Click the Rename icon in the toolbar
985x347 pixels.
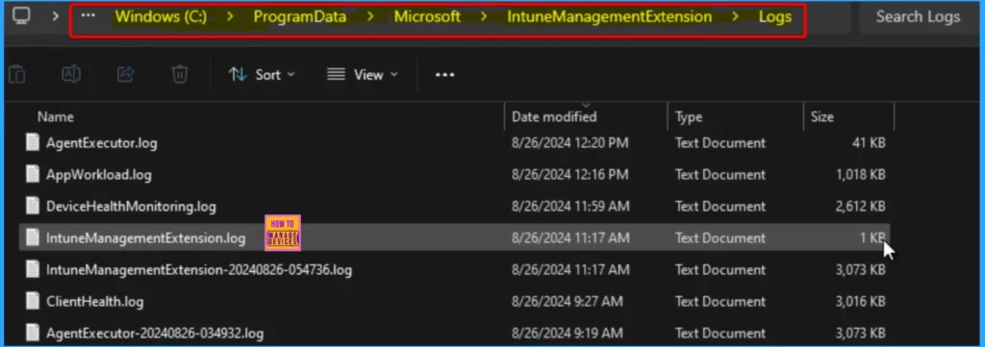point(71,75)
